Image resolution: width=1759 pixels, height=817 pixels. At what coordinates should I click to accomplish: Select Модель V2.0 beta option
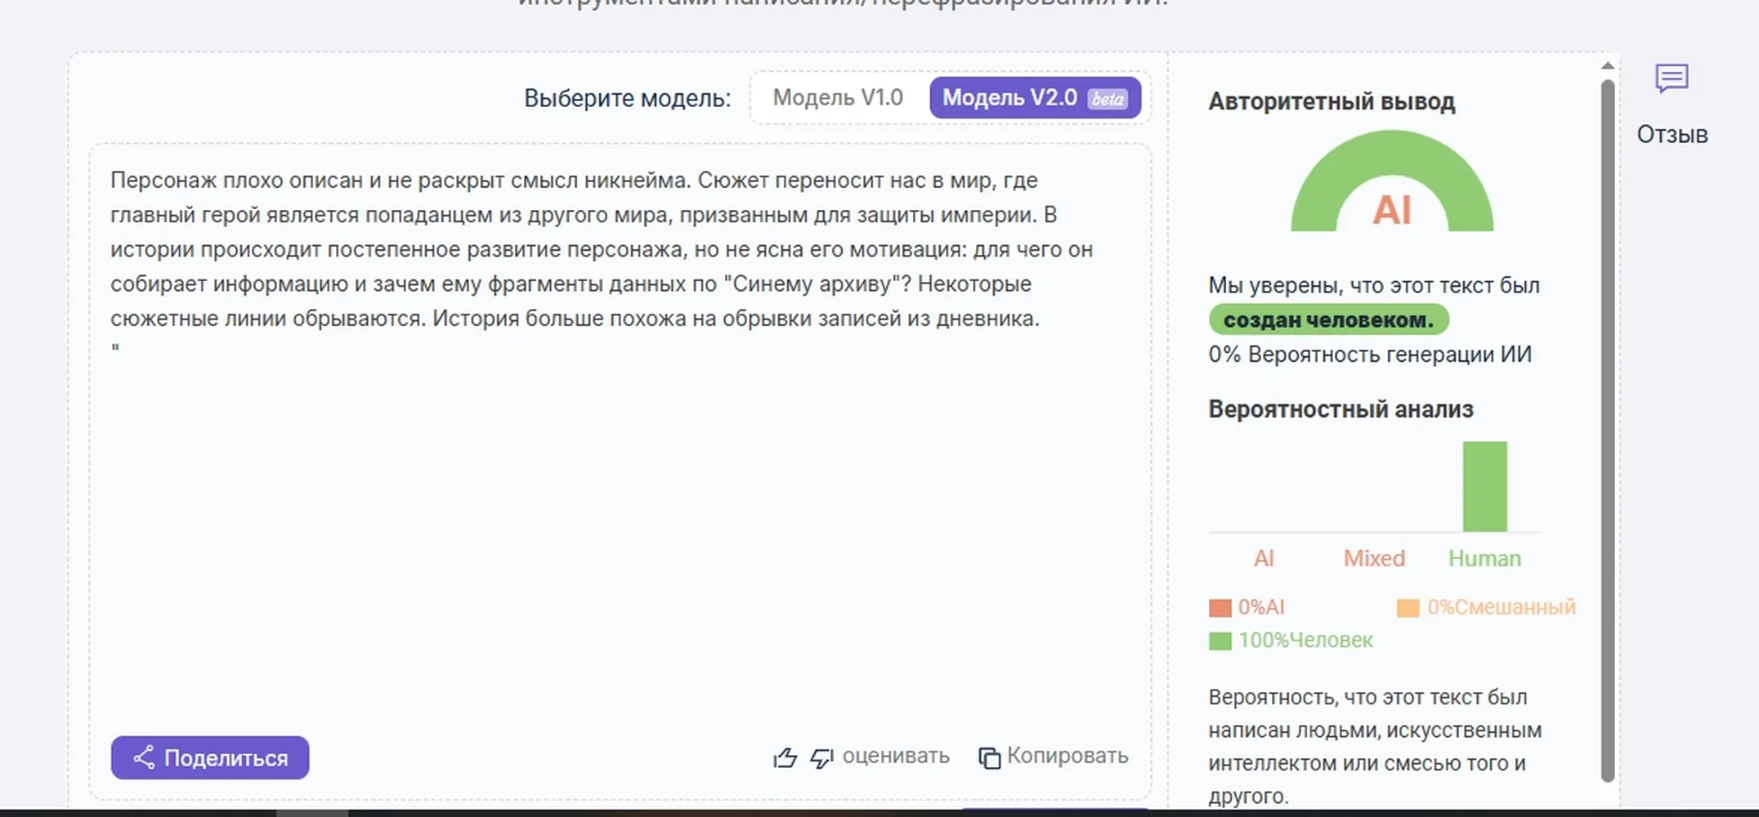(1035, 98)
